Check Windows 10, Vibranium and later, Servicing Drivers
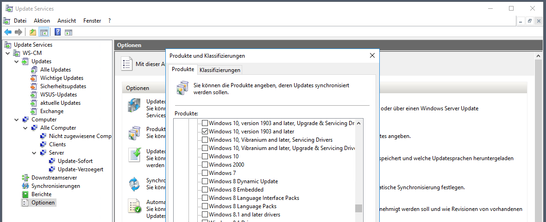The height and width of the screenshot is (222, 546). (x=205, y=140)
